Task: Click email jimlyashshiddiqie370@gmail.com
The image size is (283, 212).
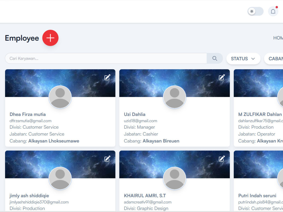Action: [39, 202]
